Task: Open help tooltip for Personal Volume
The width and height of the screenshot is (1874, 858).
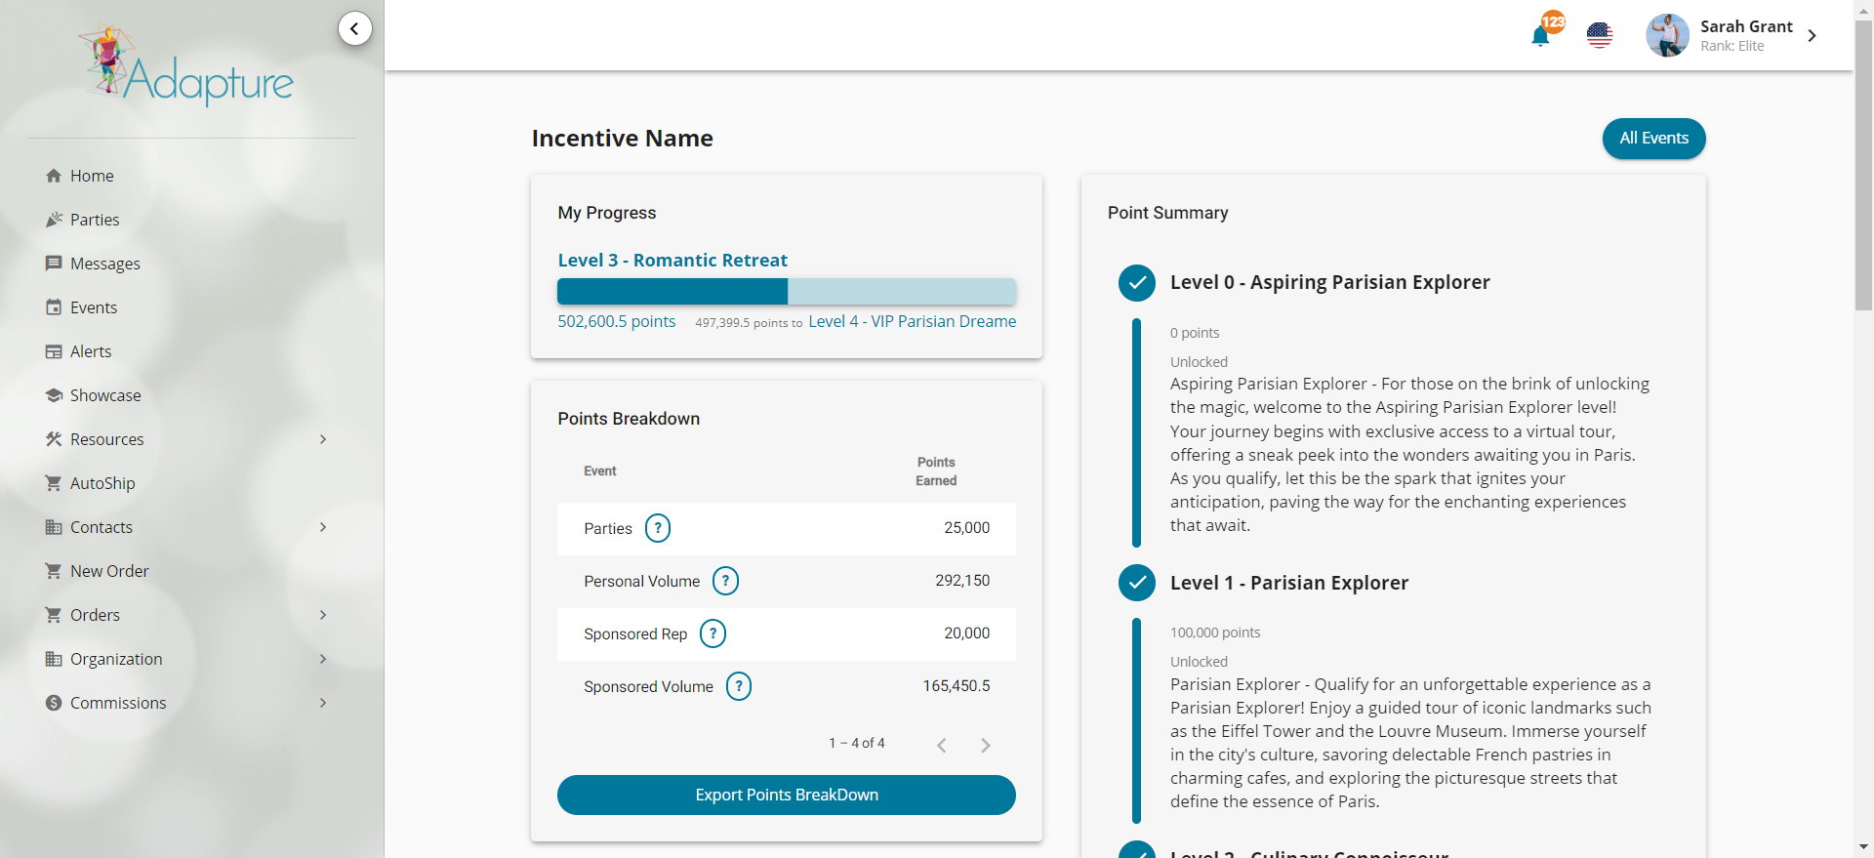Action: [x=725, y=581]
